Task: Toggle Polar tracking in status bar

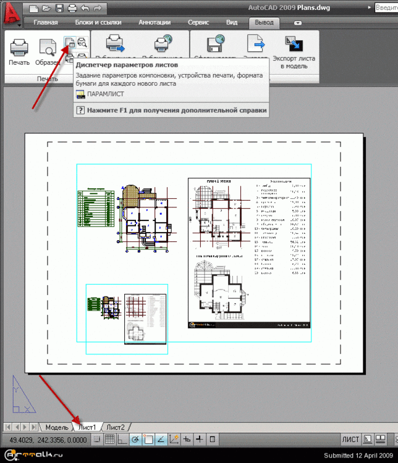Action: 135,440
